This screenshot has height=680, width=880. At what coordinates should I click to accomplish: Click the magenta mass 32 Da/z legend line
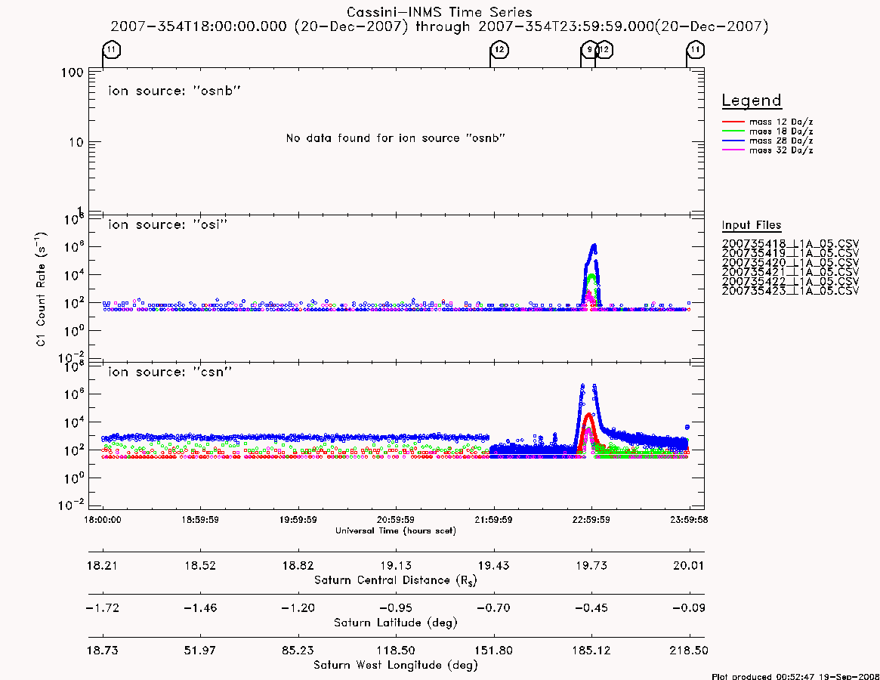(x=733, y=150)
